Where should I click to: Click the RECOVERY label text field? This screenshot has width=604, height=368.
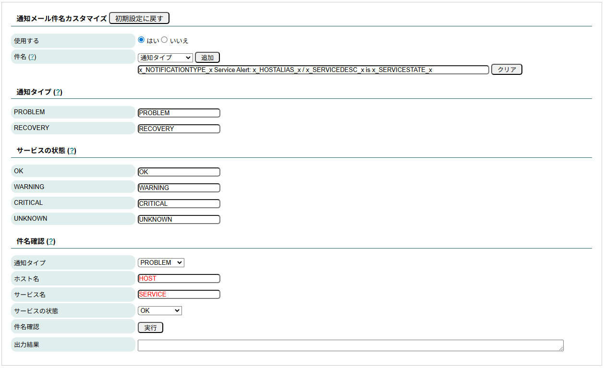click(x=179, y=129)
